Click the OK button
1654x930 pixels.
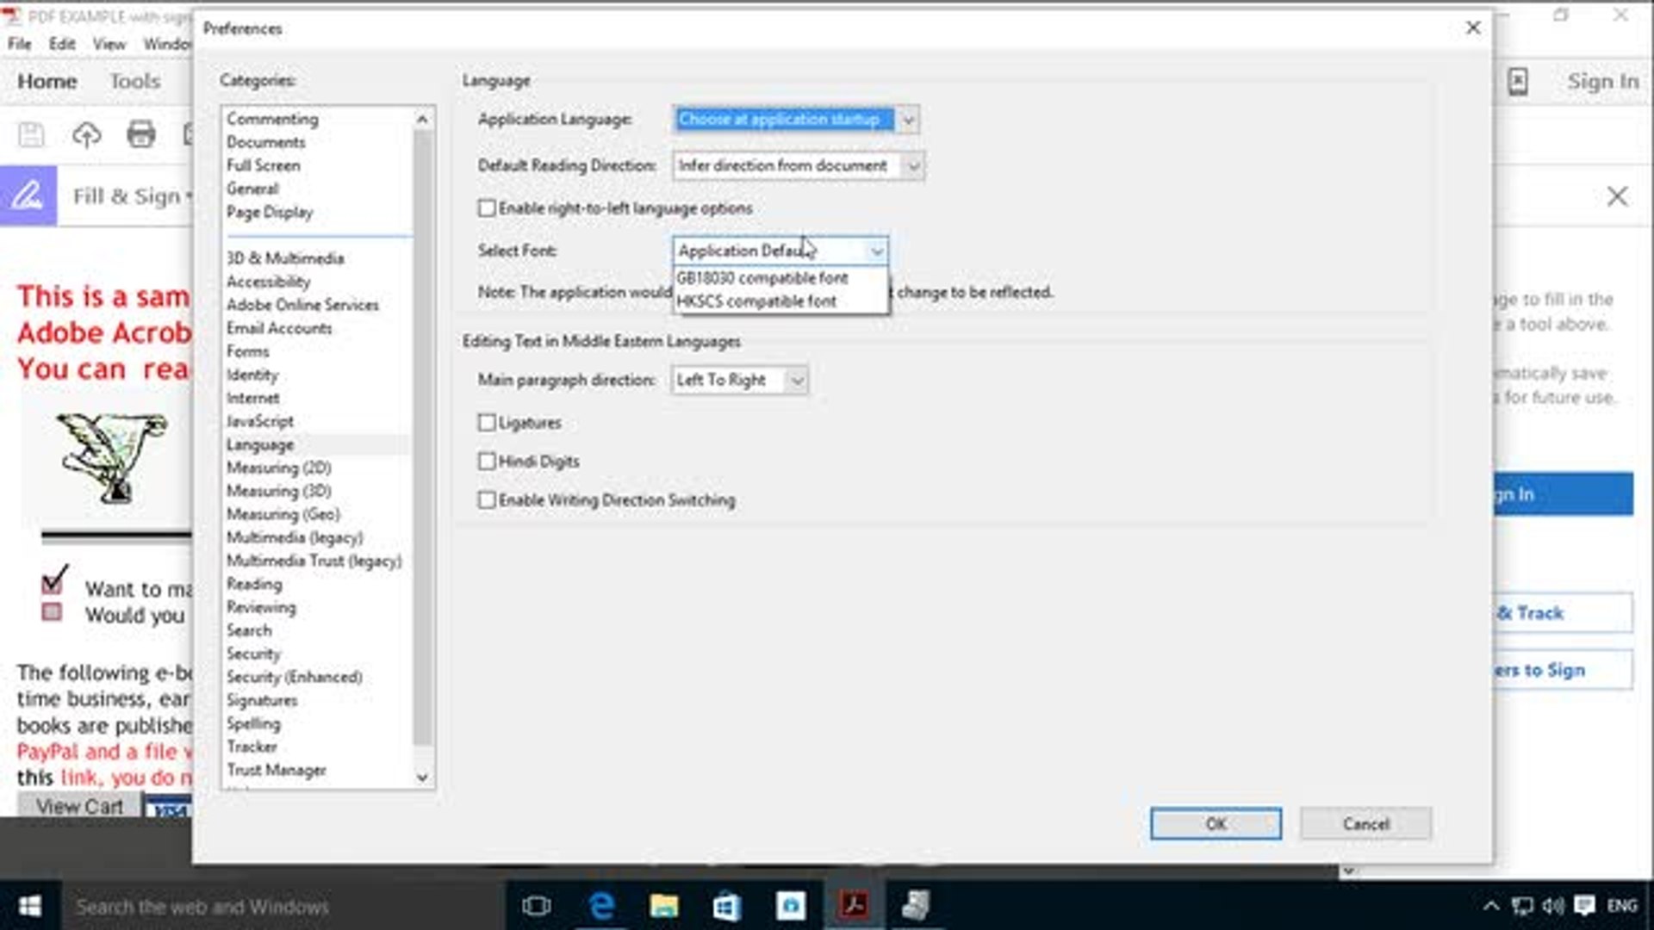click(x=1215, y=824)
